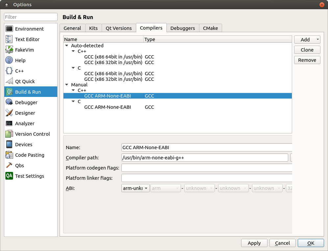The height and width of the screenshot is (251, 328).
Task: Select the Text Editor sidebar icon
Action: tap(9, 39)
